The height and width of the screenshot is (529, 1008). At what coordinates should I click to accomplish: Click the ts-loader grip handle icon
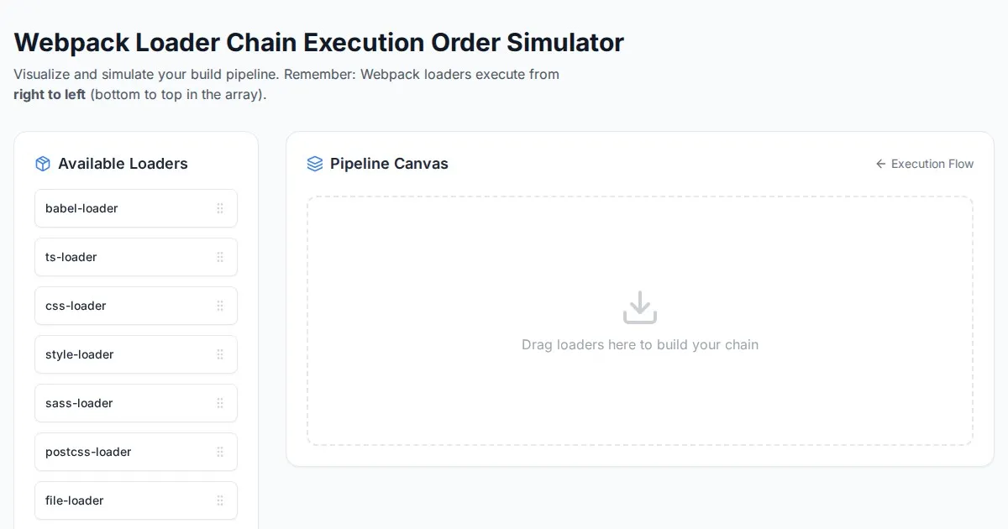(220, 257)
